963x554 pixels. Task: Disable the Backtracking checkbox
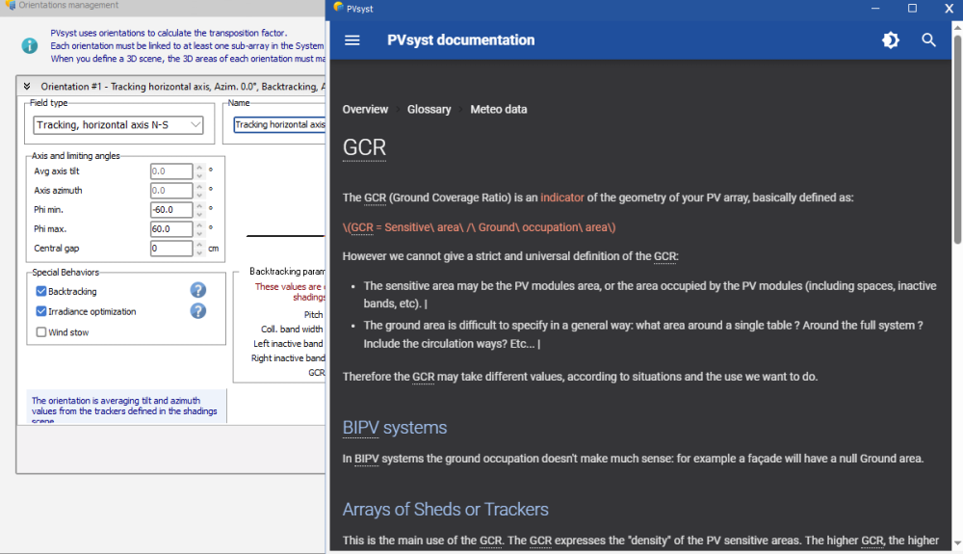pos(41,291)
